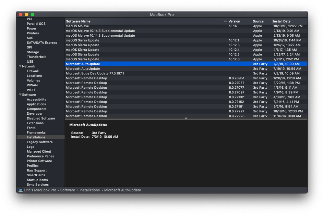Select macOS Mojave Supplemental Update 9:05 AM row
The height and width of the screenshot is (215, 324).
(186, 36)
